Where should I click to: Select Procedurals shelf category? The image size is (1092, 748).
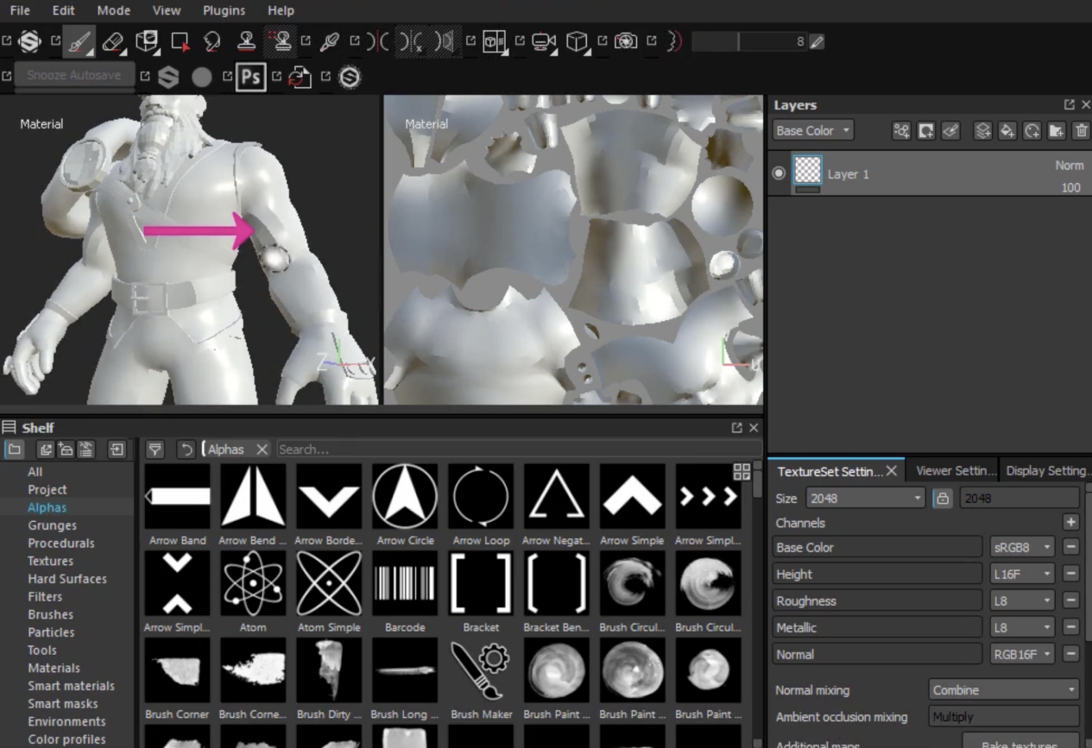[x=61, y=544]
